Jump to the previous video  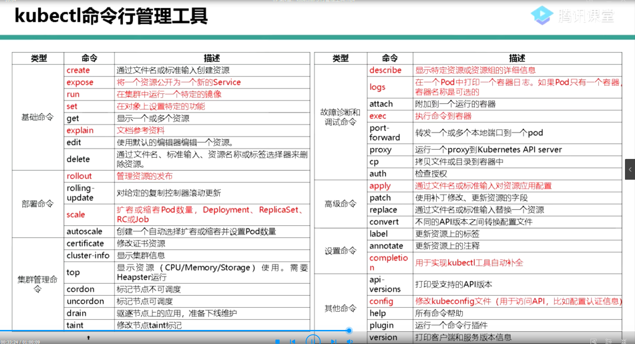(293, 341)
